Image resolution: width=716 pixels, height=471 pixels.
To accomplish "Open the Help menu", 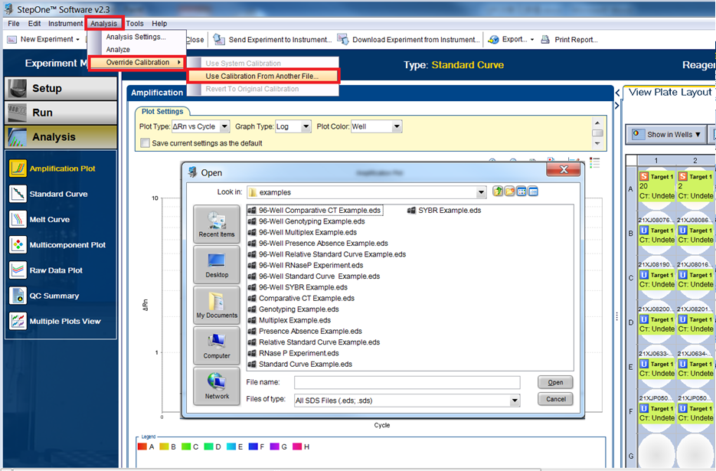I will (159, 23).
